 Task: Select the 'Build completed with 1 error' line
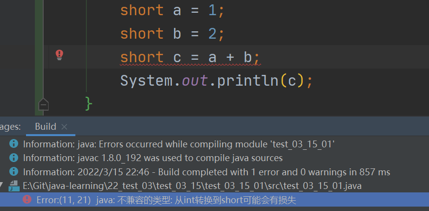206,172
